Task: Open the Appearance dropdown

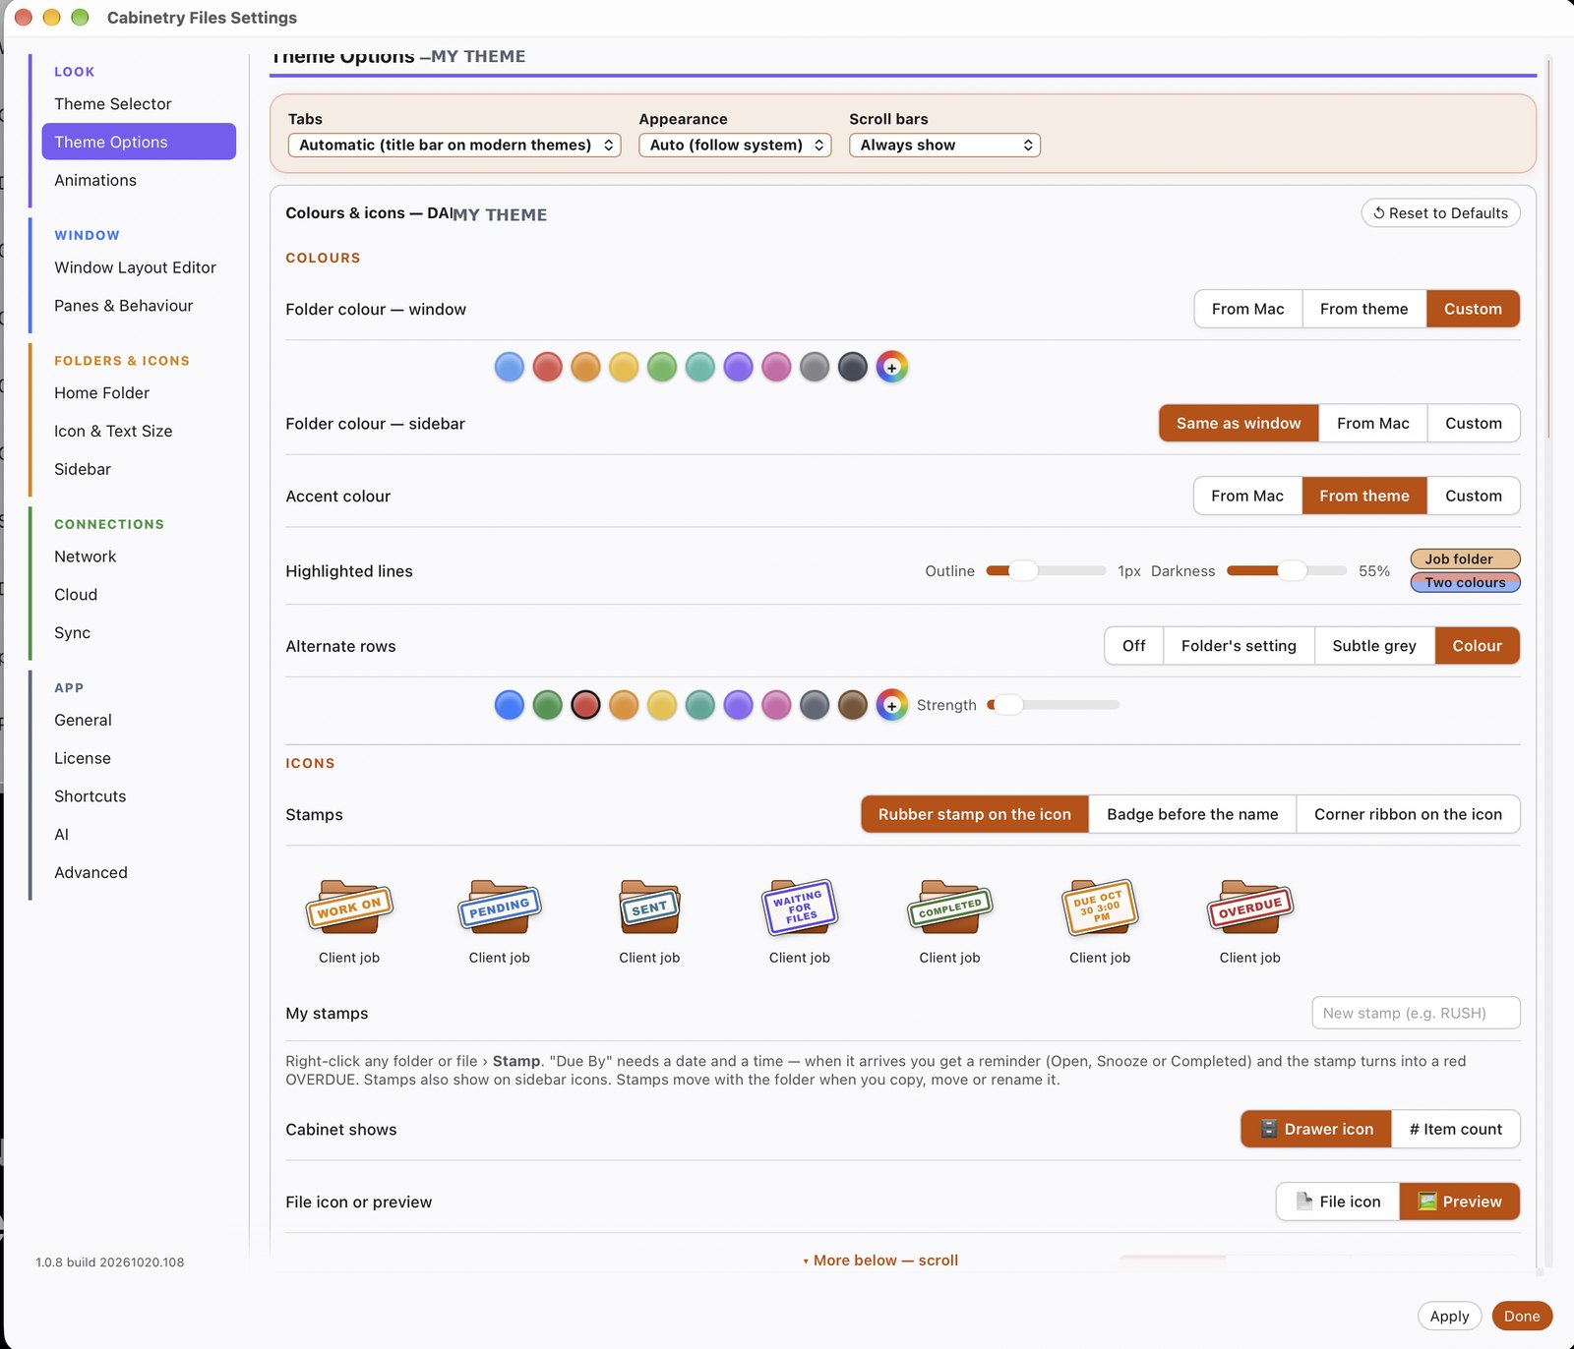Action: [735, 145]
